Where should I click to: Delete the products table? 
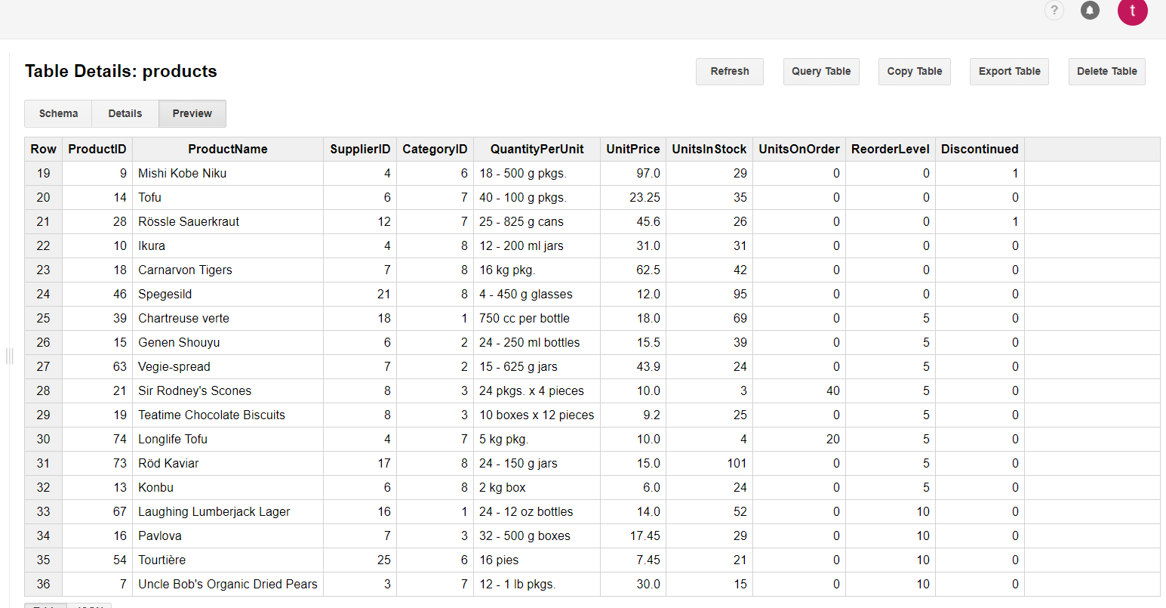(1106, 71)
